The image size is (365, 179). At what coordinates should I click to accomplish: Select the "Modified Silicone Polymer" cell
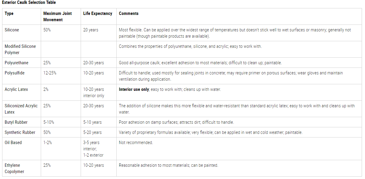pyautogui.click(x=20, y=49)
